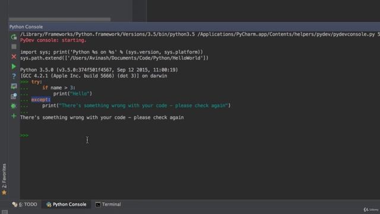Click the python3.5 interpreter path line

[x=200, y=34]
